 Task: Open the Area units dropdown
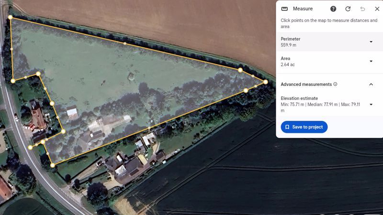pyautogui.click(x=371, y=62)
